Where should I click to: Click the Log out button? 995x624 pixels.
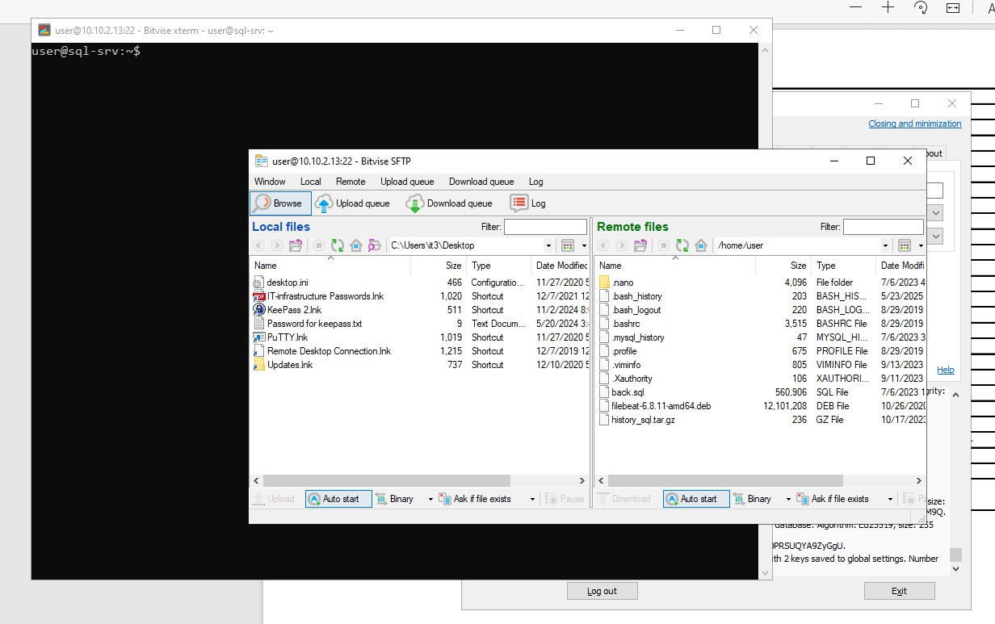coord(602,591)
